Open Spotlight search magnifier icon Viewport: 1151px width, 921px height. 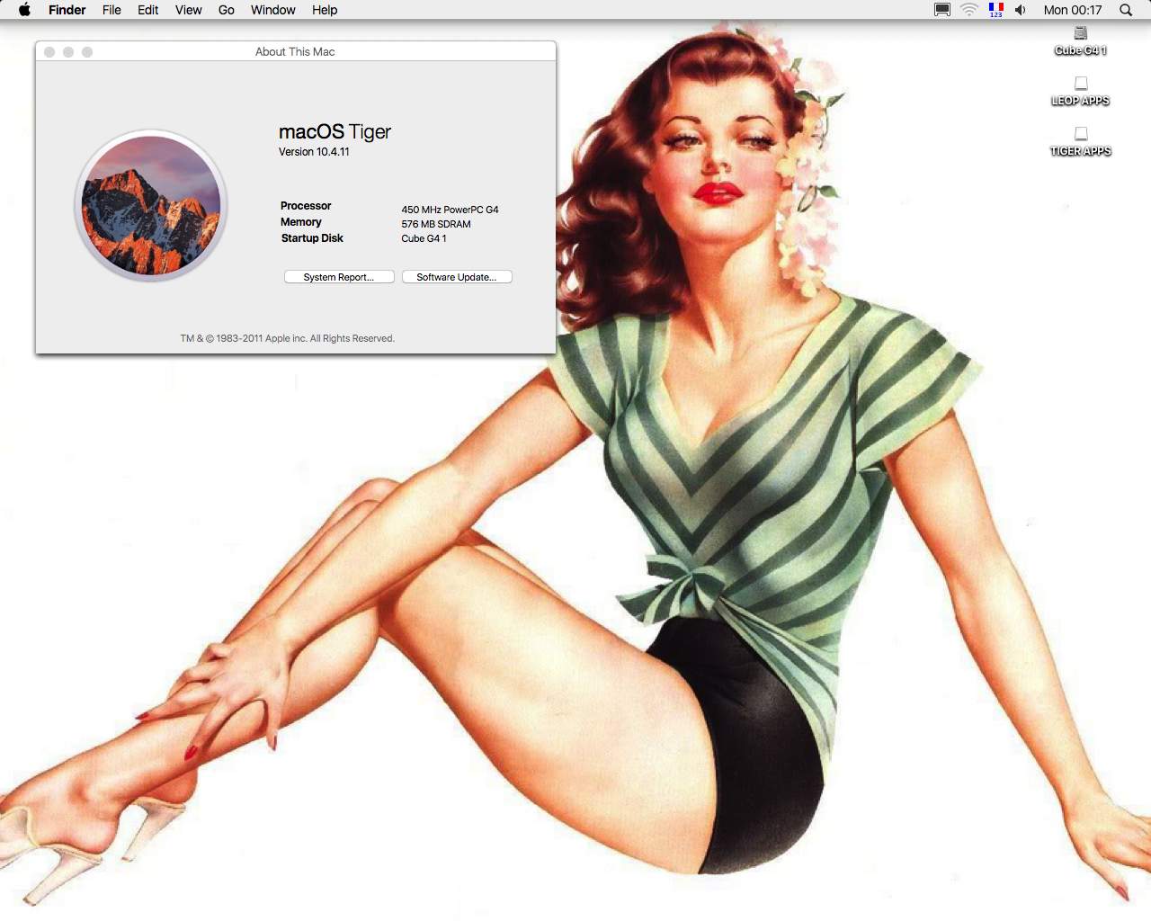click(1126, 10)
